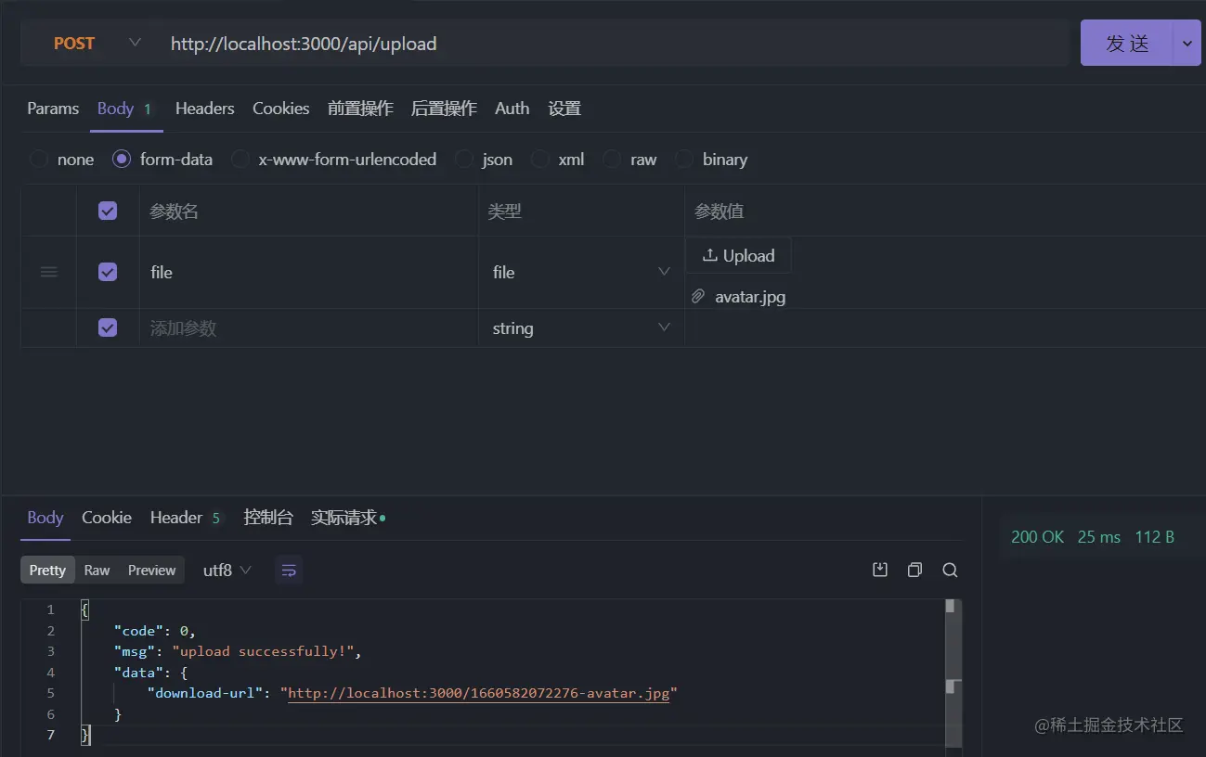Click the 112 B response size
Screen dimensions: 1206x757
(x=1155, y=537)
